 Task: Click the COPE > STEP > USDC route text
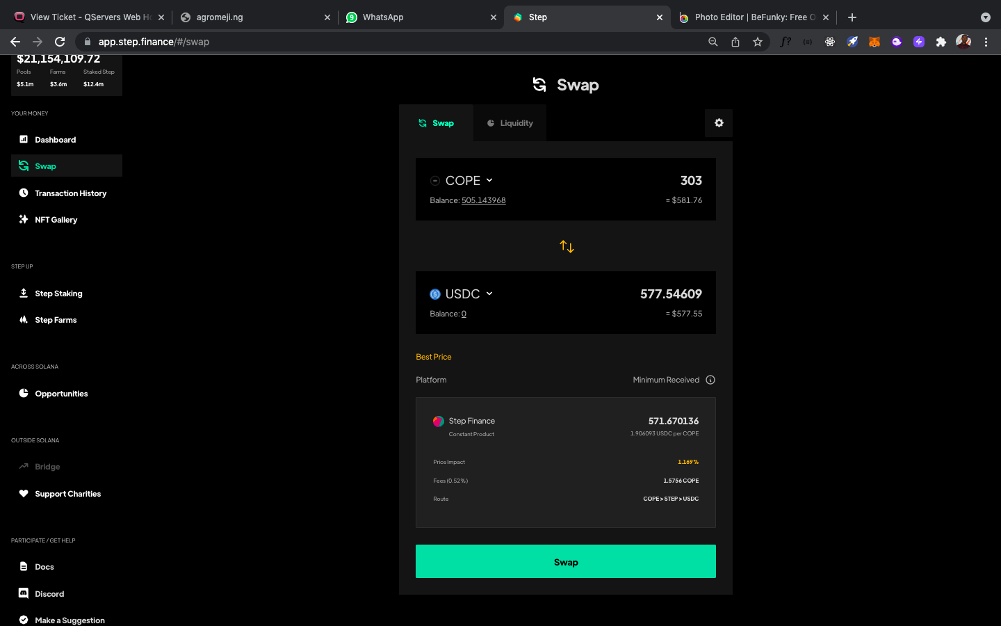(x=671, y=499)
